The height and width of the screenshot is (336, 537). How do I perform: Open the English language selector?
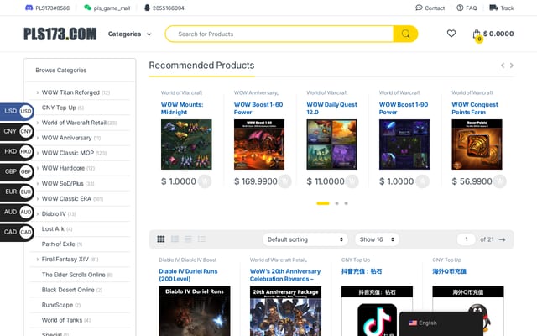pos(423,323)
